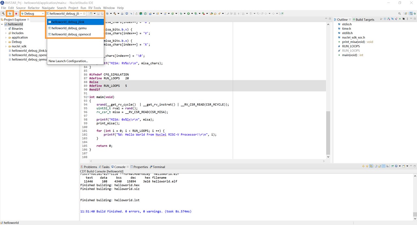Select nuclei_sdk_soc.h in the Outline

353,37
